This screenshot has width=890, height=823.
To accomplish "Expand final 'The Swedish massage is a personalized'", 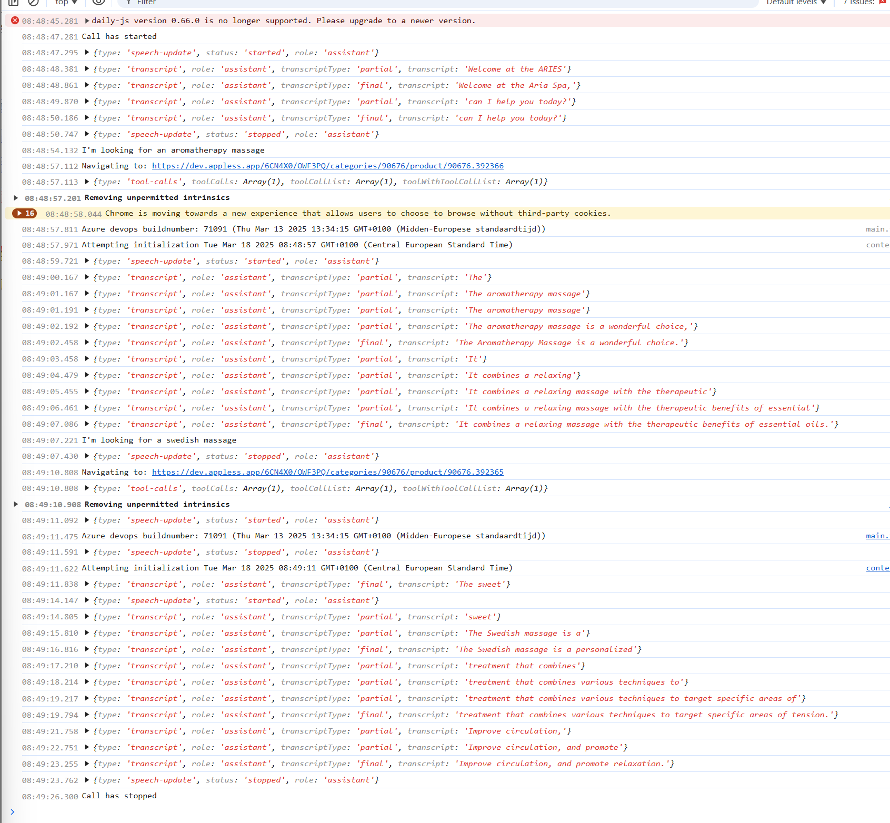I will coord(87,649).
